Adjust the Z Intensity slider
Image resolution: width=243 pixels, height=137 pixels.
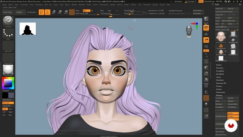click(x=110, y=14)
